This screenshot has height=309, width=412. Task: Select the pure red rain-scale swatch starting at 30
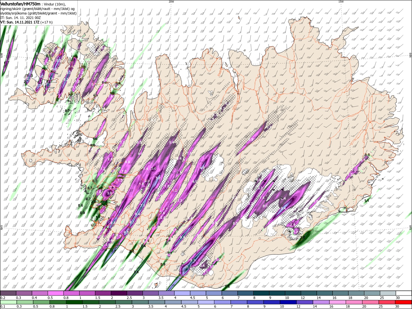pyautogui.click(x=403, y=302)
